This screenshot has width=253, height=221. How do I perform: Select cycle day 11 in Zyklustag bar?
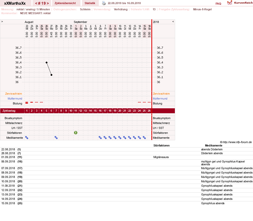76,111
